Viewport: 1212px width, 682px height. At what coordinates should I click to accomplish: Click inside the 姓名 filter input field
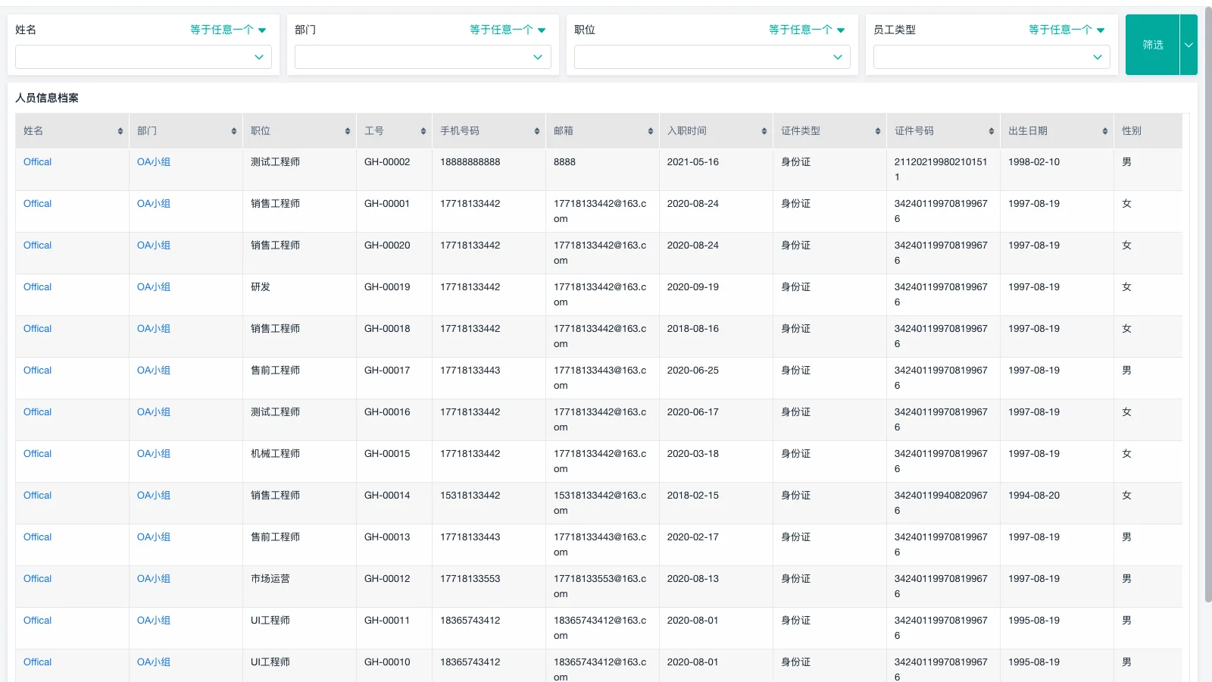click(x=136, y=57)
